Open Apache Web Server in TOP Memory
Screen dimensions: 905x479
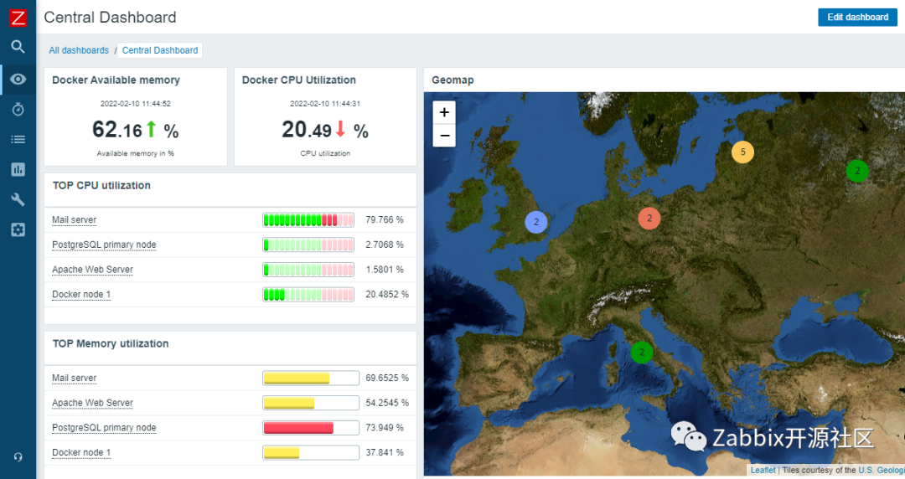pyautogui.click(x=92, y=403)
